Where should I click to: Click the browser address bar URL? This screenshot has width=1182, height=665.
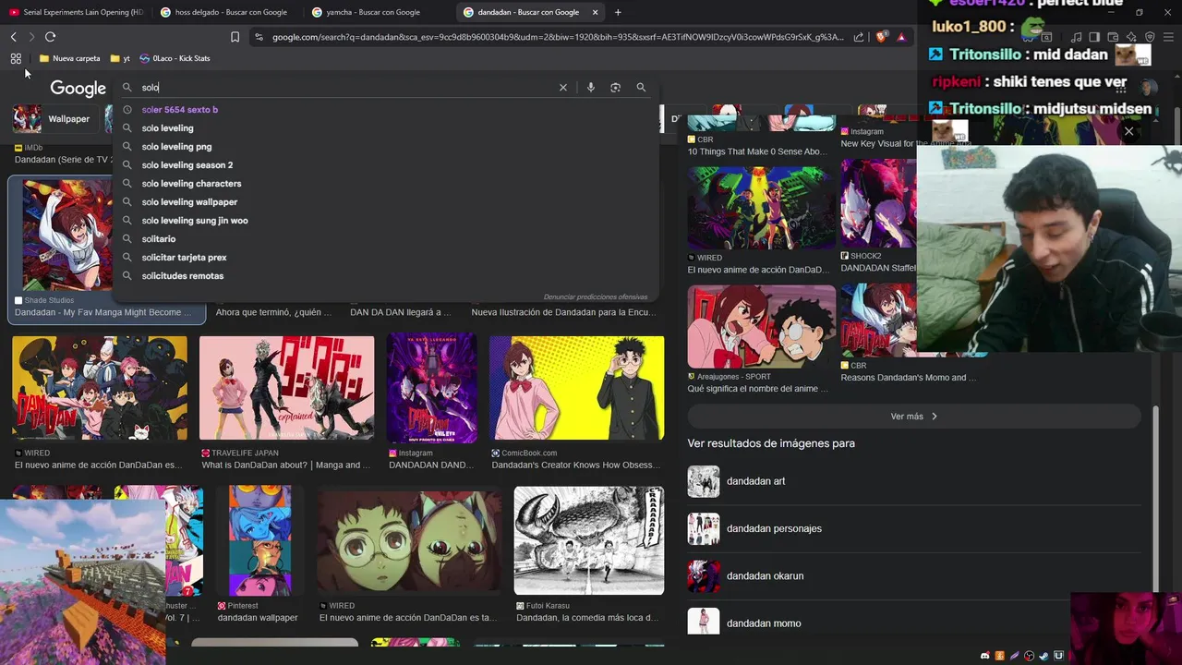click(x=558, y=37)
